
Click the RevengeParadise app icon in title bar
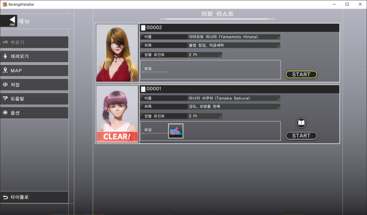4,4
